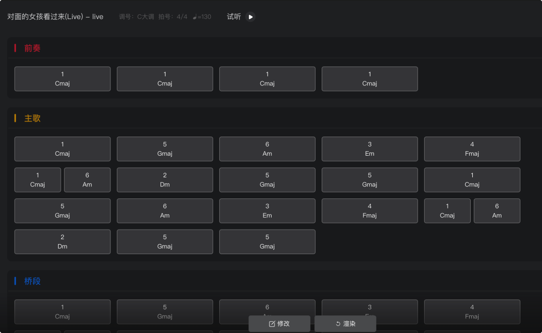
Task: Click the 主歌 section heading
Action: [x=32, y=118]
